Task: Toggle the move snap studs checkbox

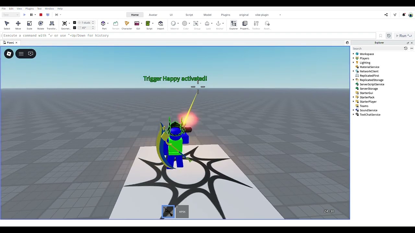Action: point(75,23)
